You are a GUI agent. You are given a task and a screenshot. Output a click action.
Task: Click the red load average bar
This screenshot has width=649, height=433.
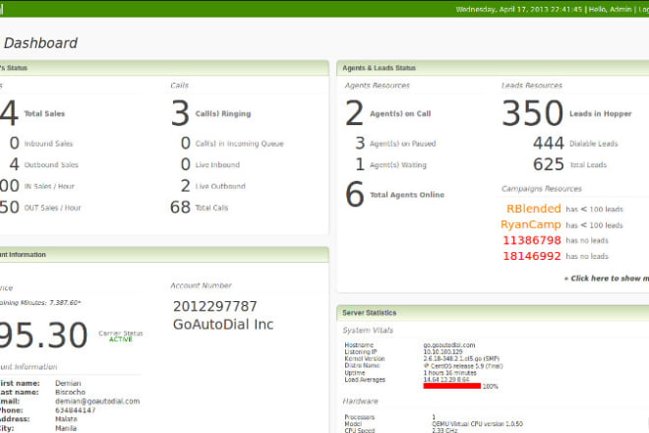[x=451, y=386]
